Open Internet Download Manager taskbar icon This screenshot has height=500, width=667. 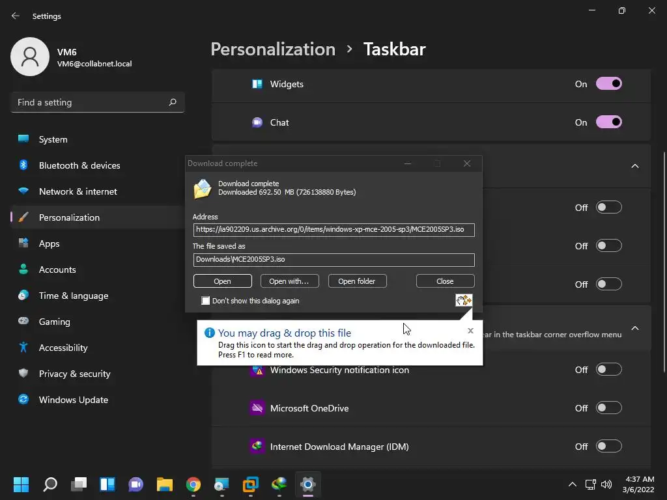(279, 484)
